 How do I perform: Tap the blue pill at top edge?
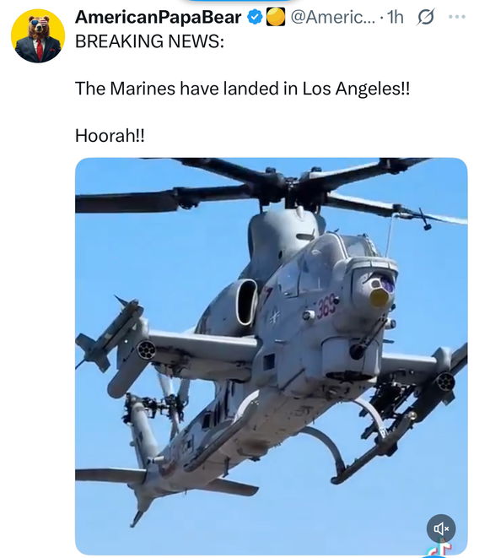(239, 1)
